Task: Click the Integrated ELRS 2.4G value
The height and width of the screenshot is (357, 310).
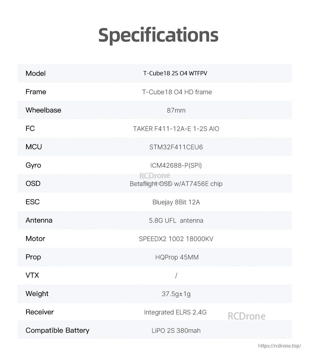Action: pyautogui.click(x=175, y=312)
